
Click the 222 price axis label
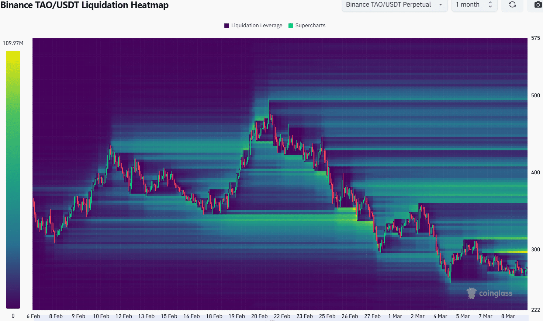click(x=536, y=310)
